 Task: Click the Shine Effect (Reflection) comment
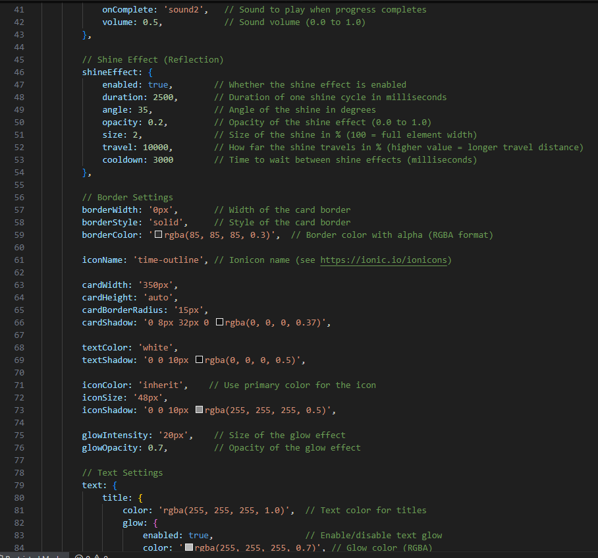pos(153,60)
